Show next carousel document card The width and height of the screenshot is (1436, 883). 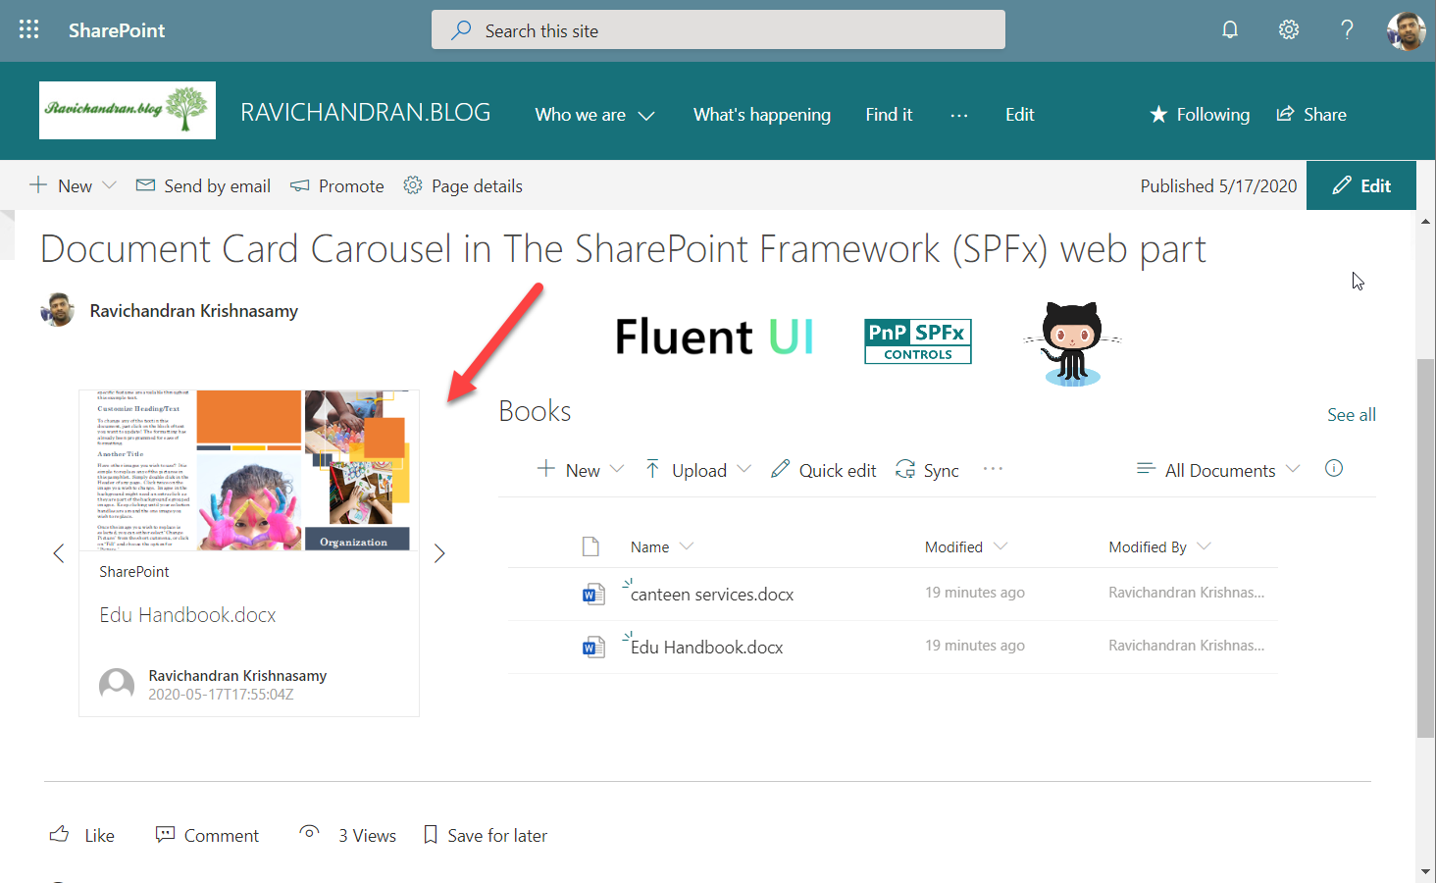tap(439, 553)
